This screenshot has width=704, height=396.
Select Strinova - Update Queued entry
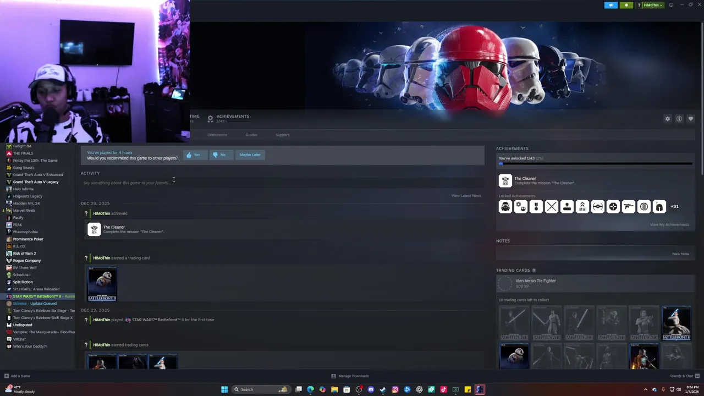point(35,304)
